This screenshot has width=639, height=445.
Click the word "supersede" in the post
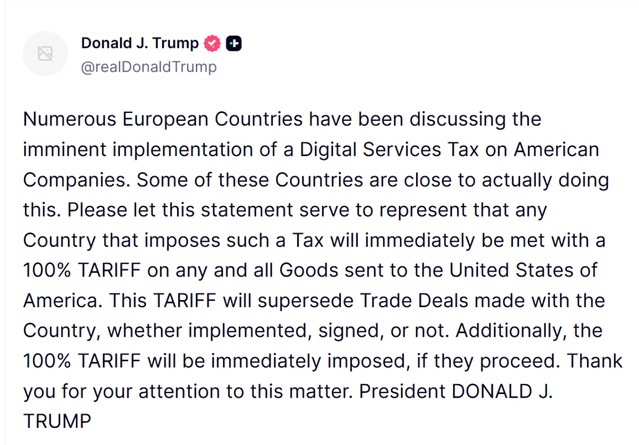[x=305, y=301]
